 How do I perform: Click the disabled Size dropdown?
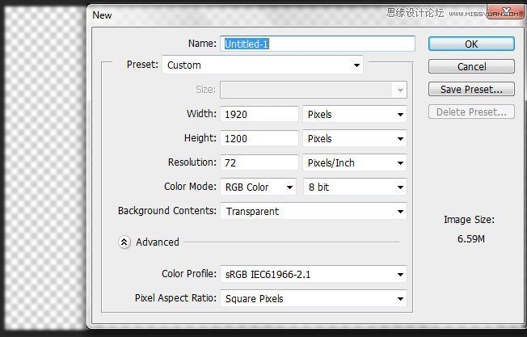(314, 90)
